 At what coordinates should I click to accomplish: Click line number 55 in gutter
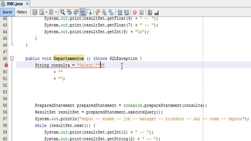tap(5, 105)
